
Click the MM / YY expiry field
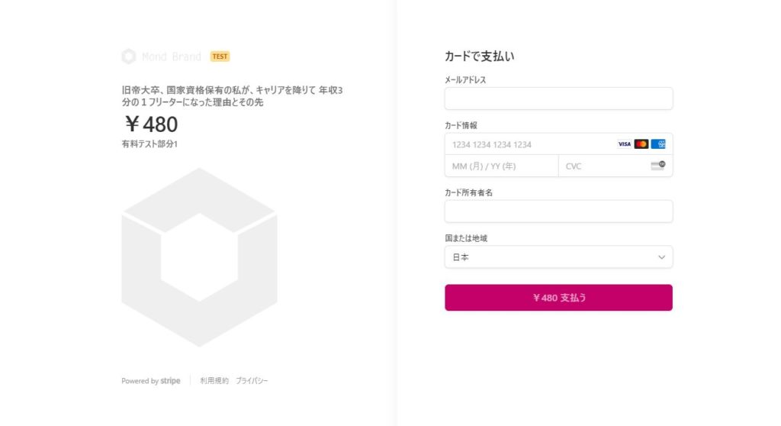click(x=502, y=166)
